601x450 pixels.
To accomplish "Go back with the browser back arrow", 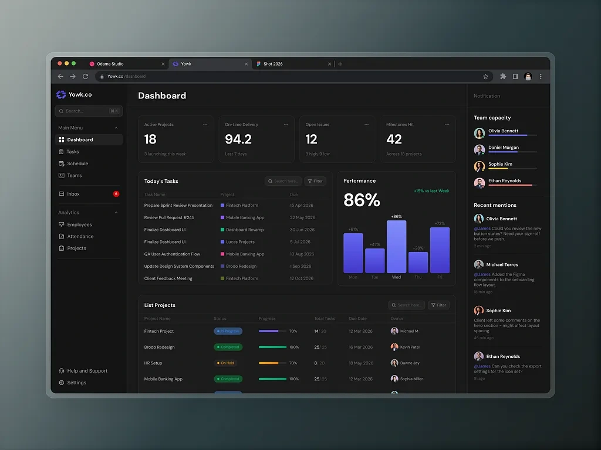I will (60, 77).
